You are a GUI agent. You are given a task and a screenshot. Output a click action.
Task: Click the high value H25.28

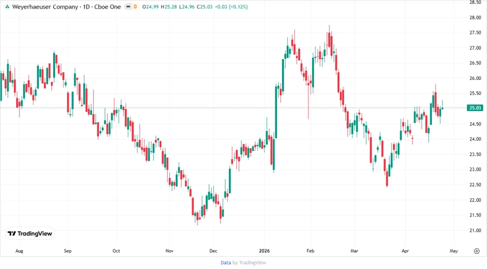coord(169,6)
